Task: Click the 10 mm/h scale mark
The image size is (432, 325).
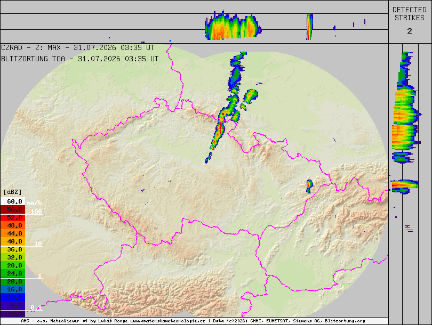Action: tap(38, 243)
